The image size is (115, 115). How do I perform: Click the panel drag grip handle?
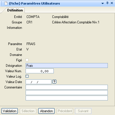coord(1,3)
